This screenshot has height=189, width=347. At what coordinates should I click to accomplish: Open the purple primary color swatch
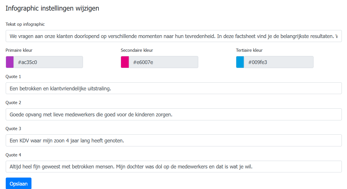coord(10,62)
